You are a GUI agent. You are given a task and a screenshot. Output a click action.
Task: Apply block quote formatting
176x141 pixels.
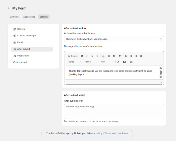pyautogui.click(x=120, y=56)
